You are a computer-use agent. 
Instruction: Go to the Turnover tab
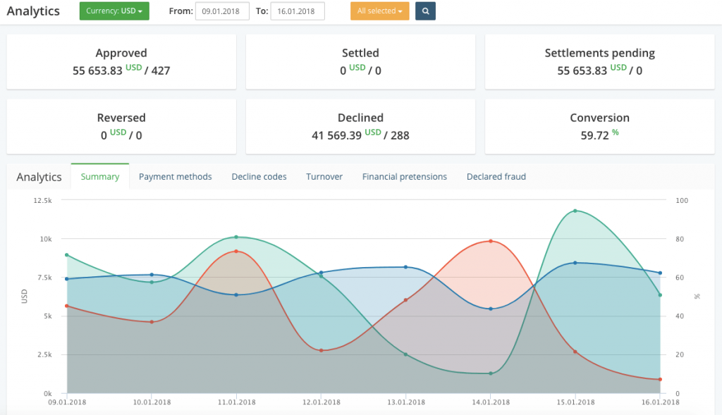click(324, 177)
